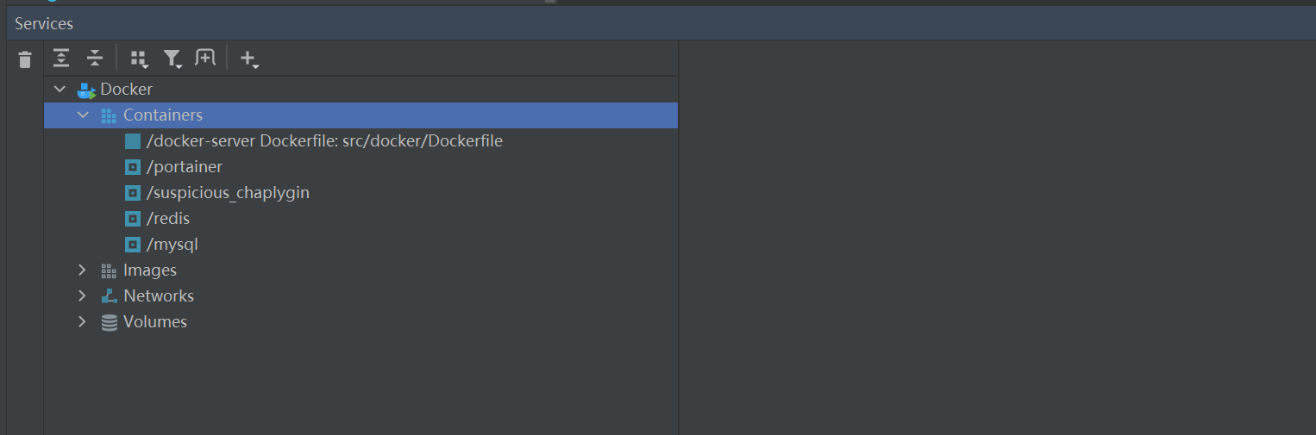Image resolution: width=1316 pixels, height=435 pixels.
Task: Expand the Images node
Action: click(x=83, y=270)
